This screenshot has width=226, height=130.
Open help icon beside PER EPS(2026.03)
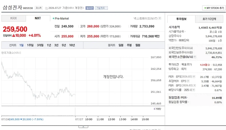click(x=194, y=76)
